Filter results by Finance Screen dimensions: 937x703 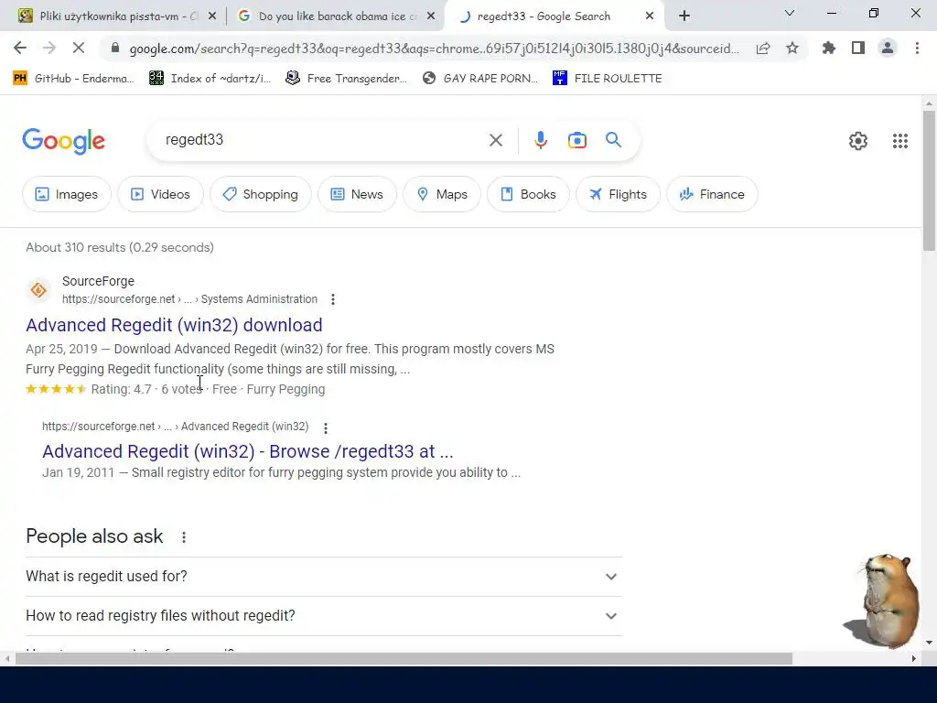coord(712,194)
